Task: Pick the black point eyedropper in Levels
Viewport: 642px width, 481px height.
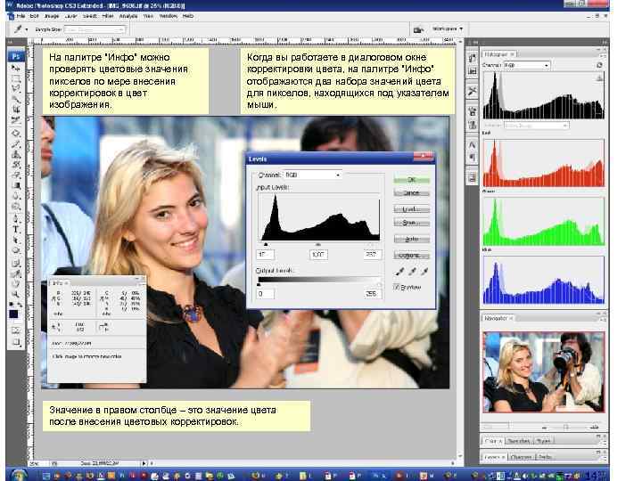Action: (x=399, y=271)
